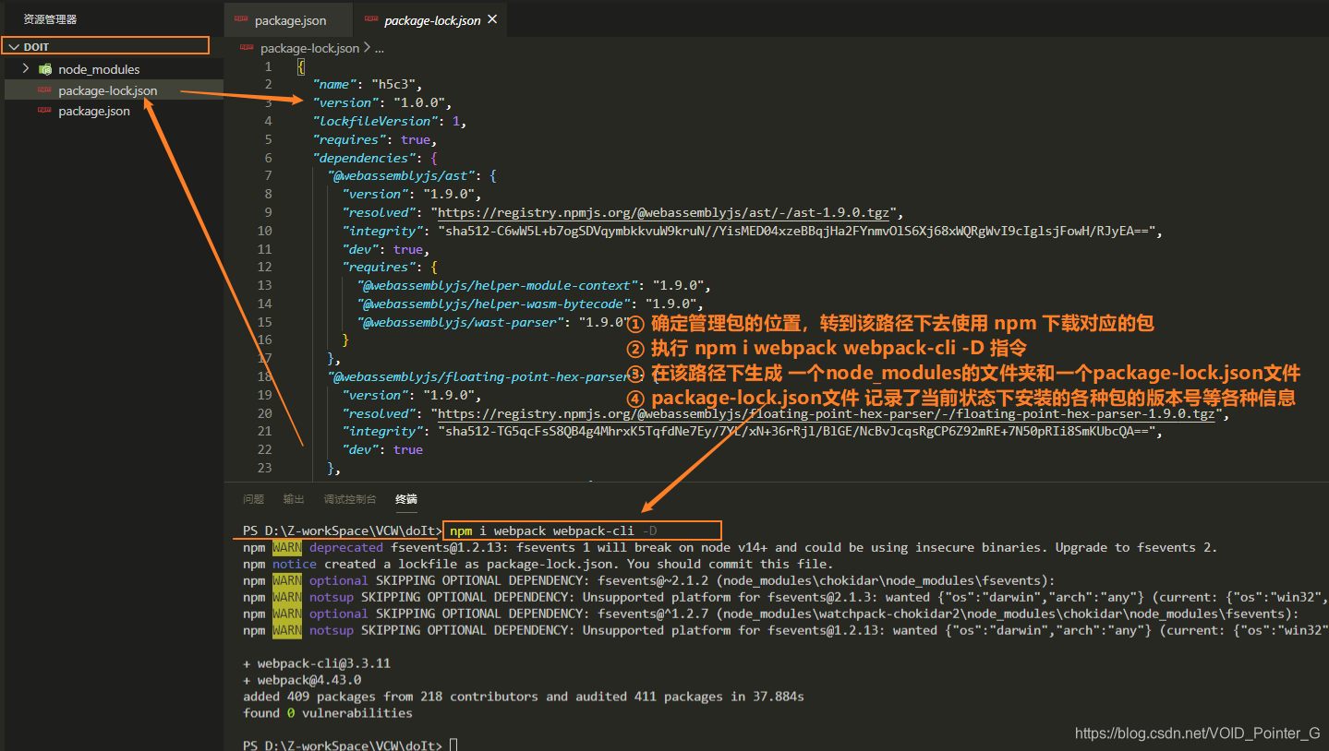Select the node_modules folder
The height and width of the screenshot is (751, 1329).
(x=99, y=69)
